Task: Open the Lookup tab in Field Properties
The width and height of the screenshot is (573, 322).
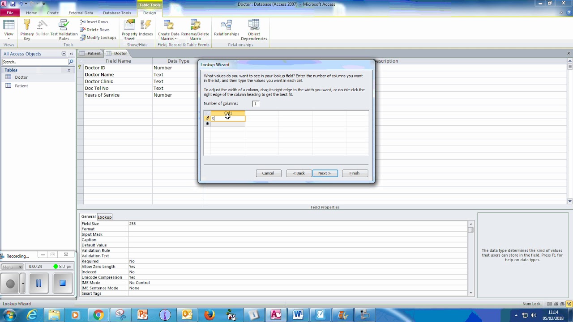Action: (x=105, y=217)
